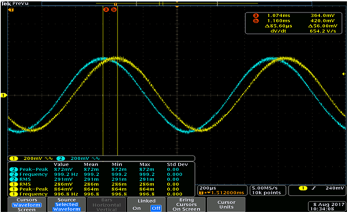
Task: Click the trigger level arrow at right edge
Action: (344, 74)
